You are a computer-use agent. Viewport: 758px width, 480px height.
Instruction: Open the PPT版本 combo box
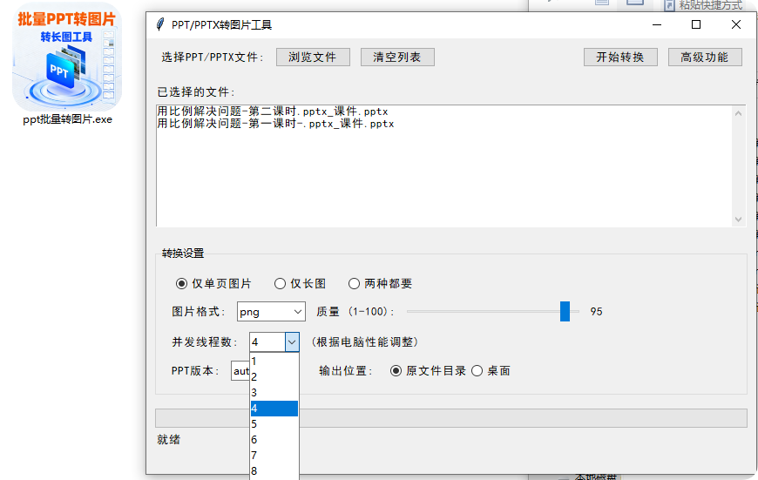tap(240, 371)
